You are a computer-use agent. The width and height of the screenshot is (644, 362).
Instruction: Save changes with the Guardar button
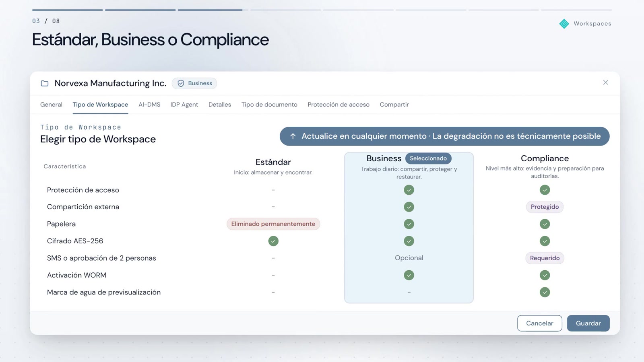(x=588, y=323)
